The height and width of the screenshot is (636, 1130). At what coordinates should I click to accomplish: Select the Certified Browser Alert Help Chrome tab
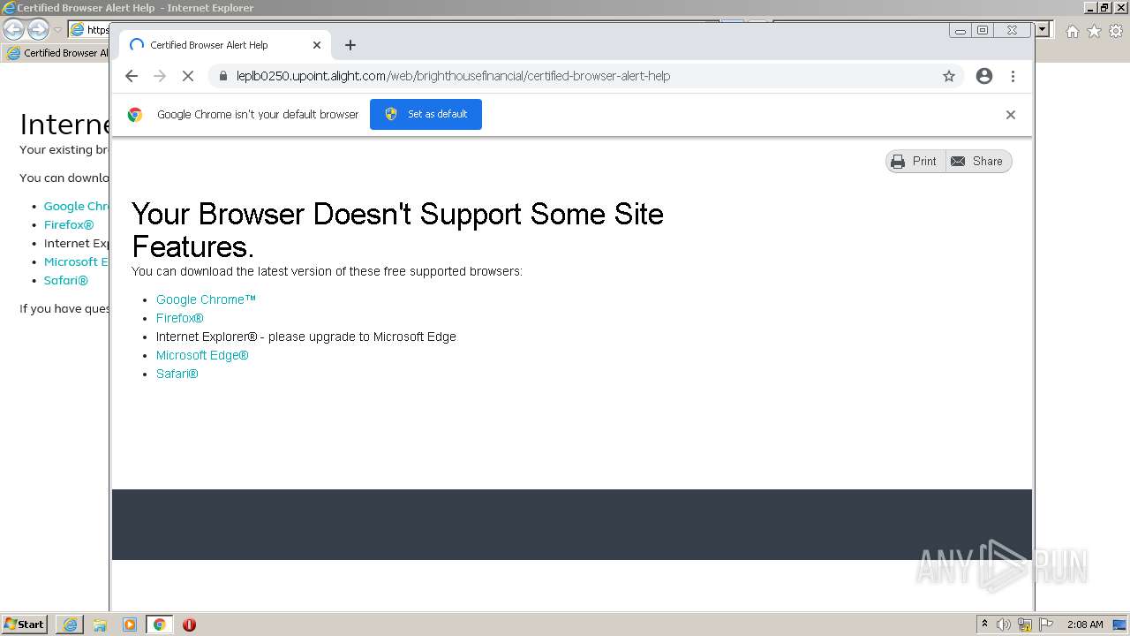click(224, 45)
